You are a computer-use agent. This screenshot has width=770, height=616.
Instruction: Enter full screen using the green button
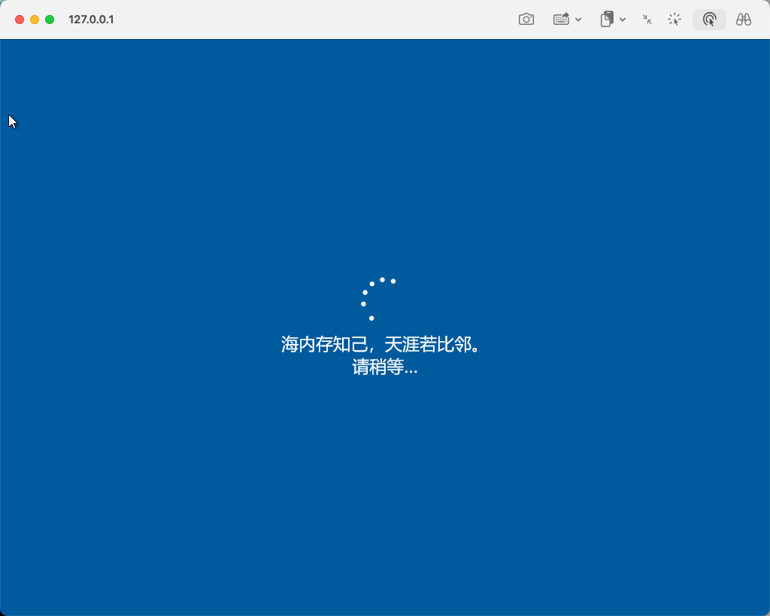pos(50,20)
